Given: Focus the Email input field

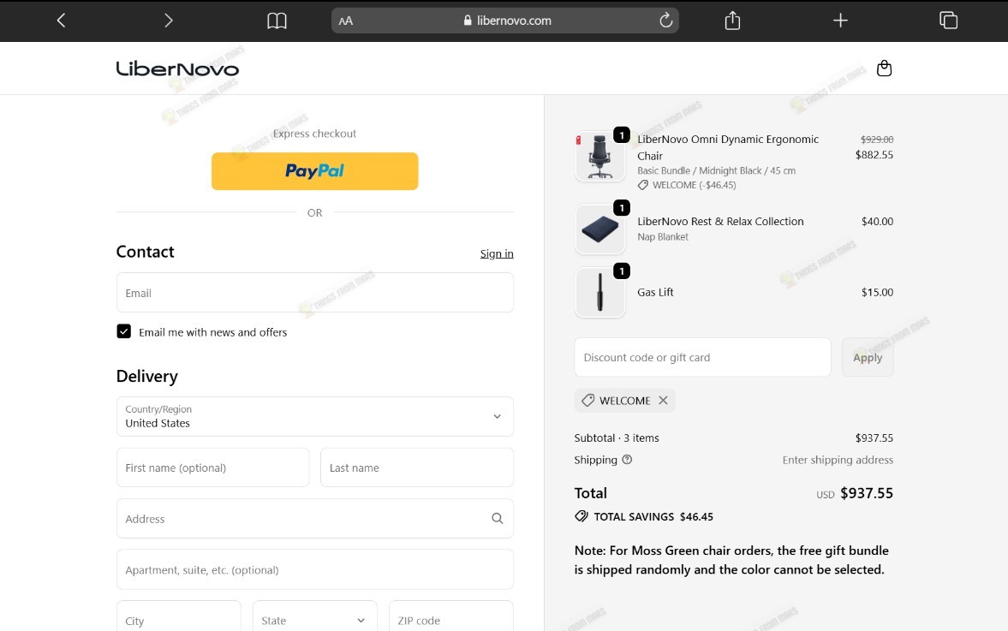Looking at the screenshot, I should click(x=315, y=292).
